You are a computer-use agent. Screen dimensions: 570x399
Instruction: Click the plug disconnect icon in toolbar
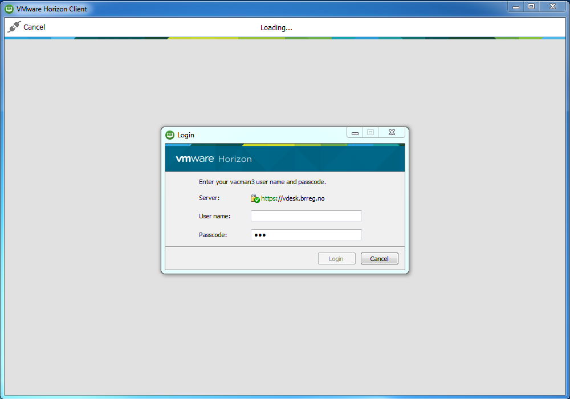[14, 27]
